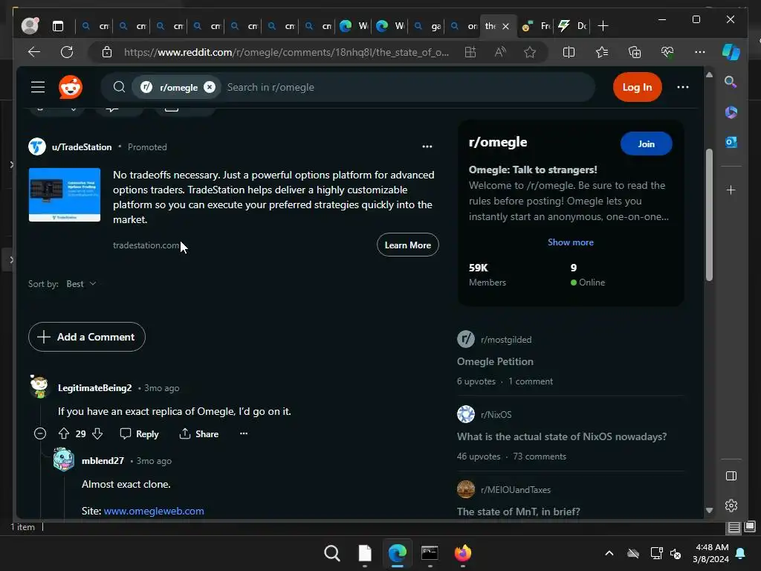
Task: Switch to the 'Fr' tab
Action: [x=537, y=26]
